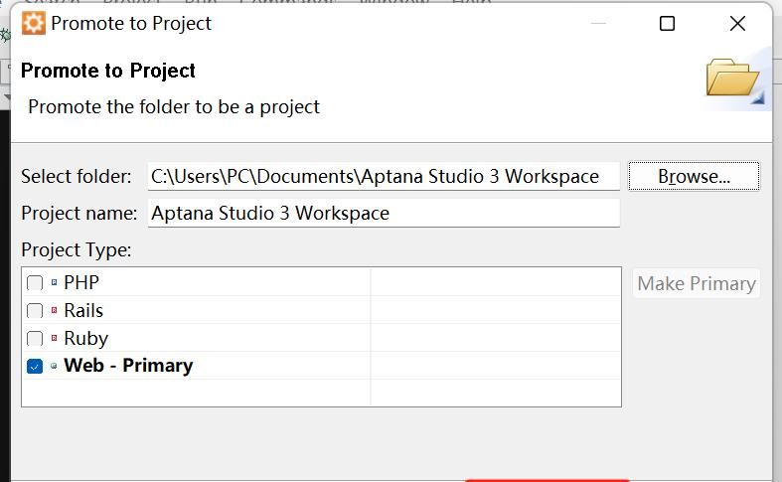
Task: Close the Promote to Project dialog
Action: tap(737, 23)
